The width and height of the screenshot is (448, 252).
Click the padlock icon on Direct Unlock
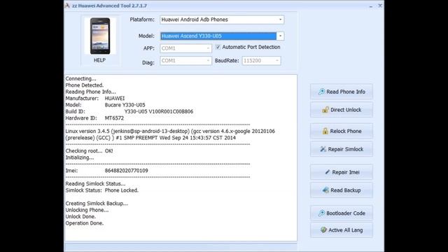(325, 110)
